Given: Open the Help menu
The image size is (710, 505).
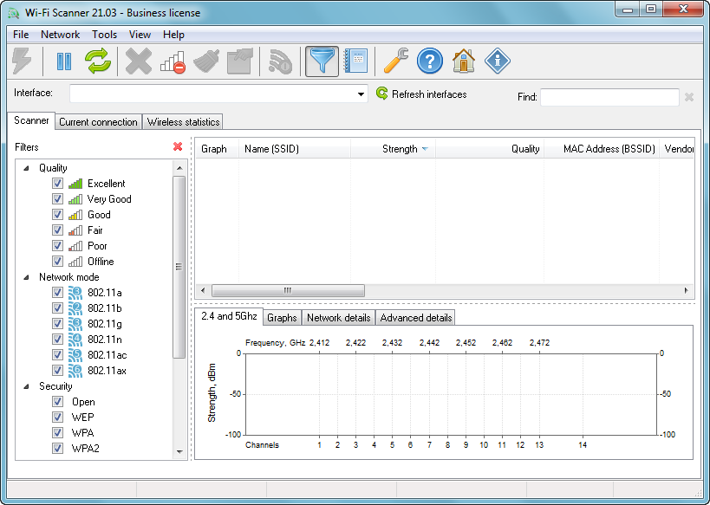Looking at the screenshot, I should coord(173,35).
